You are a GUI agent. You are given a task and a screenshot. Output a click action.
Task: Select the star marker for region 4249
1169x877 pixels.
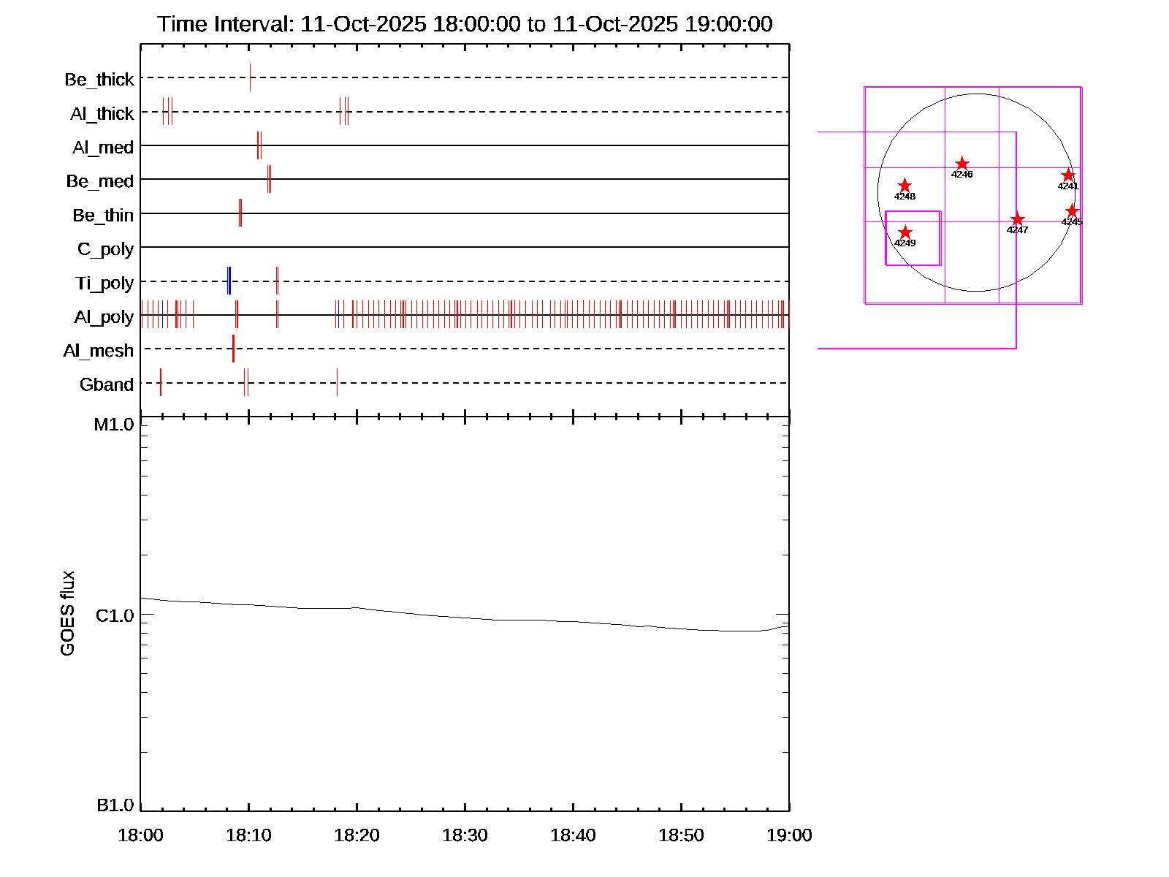[905, 232]
